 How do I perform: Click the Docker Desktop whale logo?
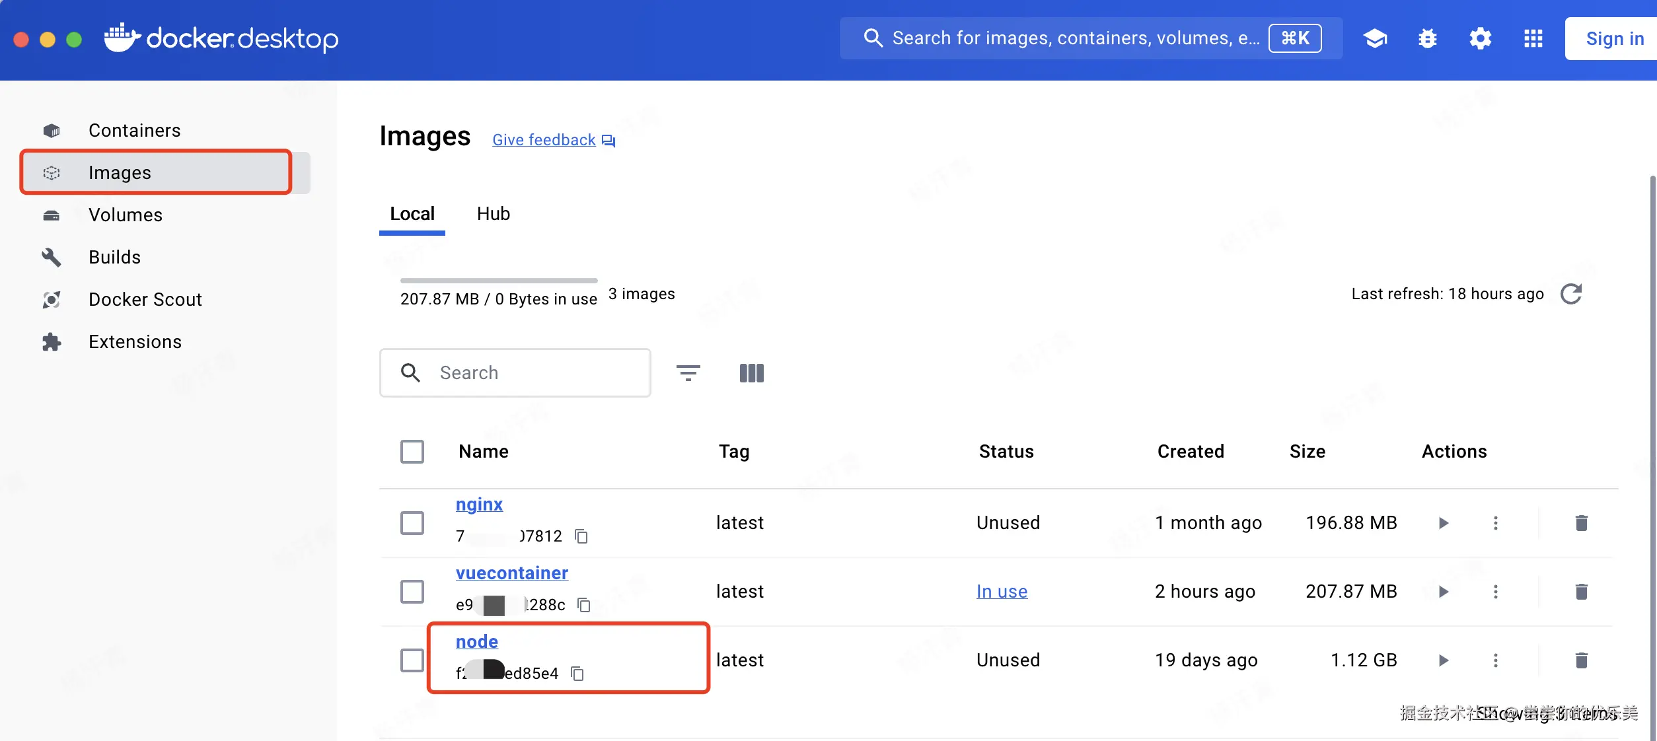[122, 38]
